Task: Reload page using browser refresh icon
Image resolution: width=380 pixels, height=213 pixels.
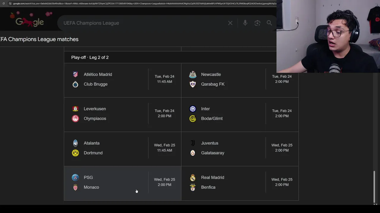Action: click(x=4, y=4)
